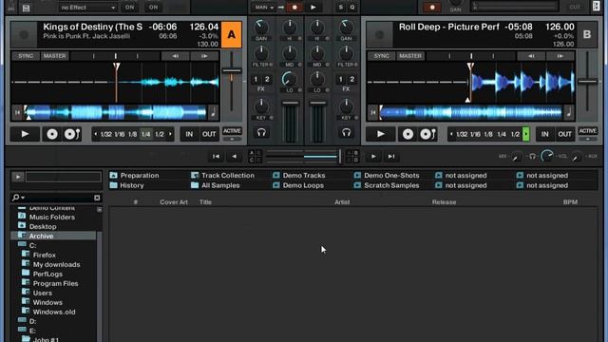
Task: Click the Deck B letter badge
Action: tap(587, 34)
